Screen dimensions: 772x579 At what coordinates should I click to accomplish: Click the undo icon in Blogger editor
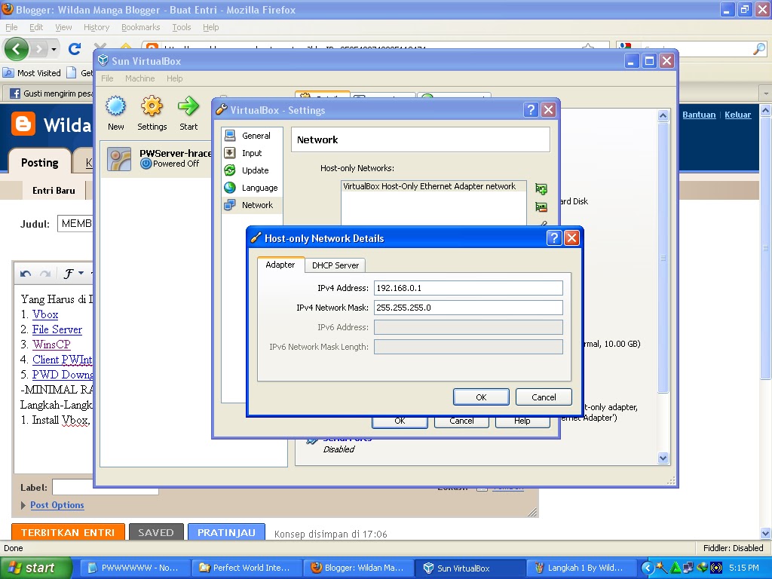click(26, 274)
